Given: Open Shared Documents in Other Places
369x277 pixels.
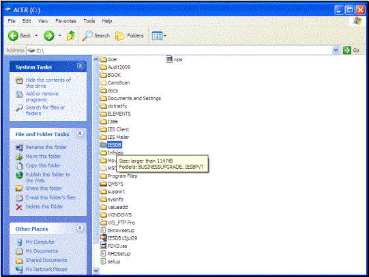Looking at the screenshot, I should click(46, 260).
